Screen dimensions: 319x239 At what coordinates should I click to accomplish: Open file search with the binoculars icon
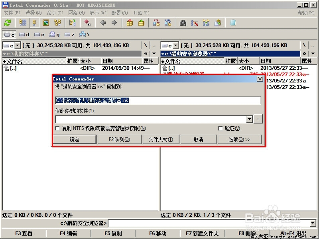183,23
